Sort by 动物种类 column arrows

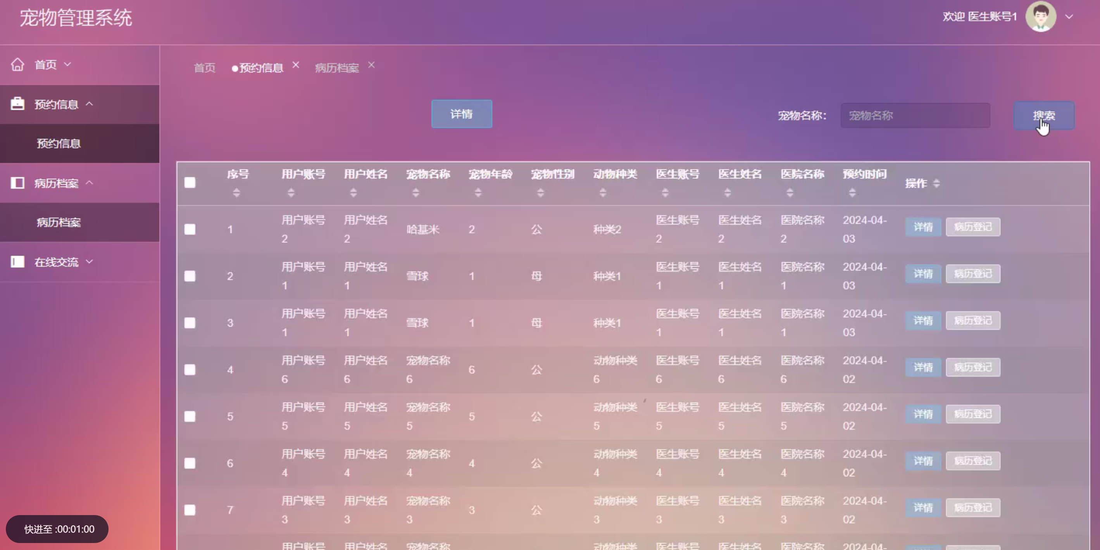point(603,193)
